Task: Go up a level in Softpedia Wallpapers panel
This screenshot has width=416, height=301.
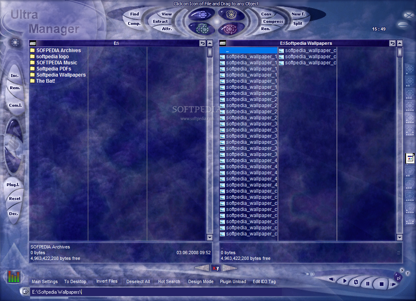Action: pyautogui.click(x=393, y=43)
